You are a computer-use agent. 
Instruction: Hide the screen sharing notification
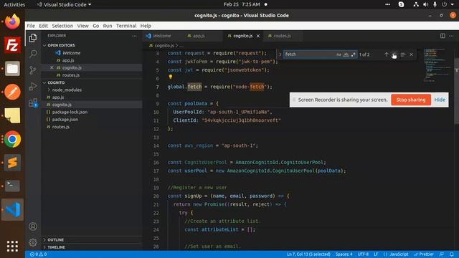tap(440, 100)
